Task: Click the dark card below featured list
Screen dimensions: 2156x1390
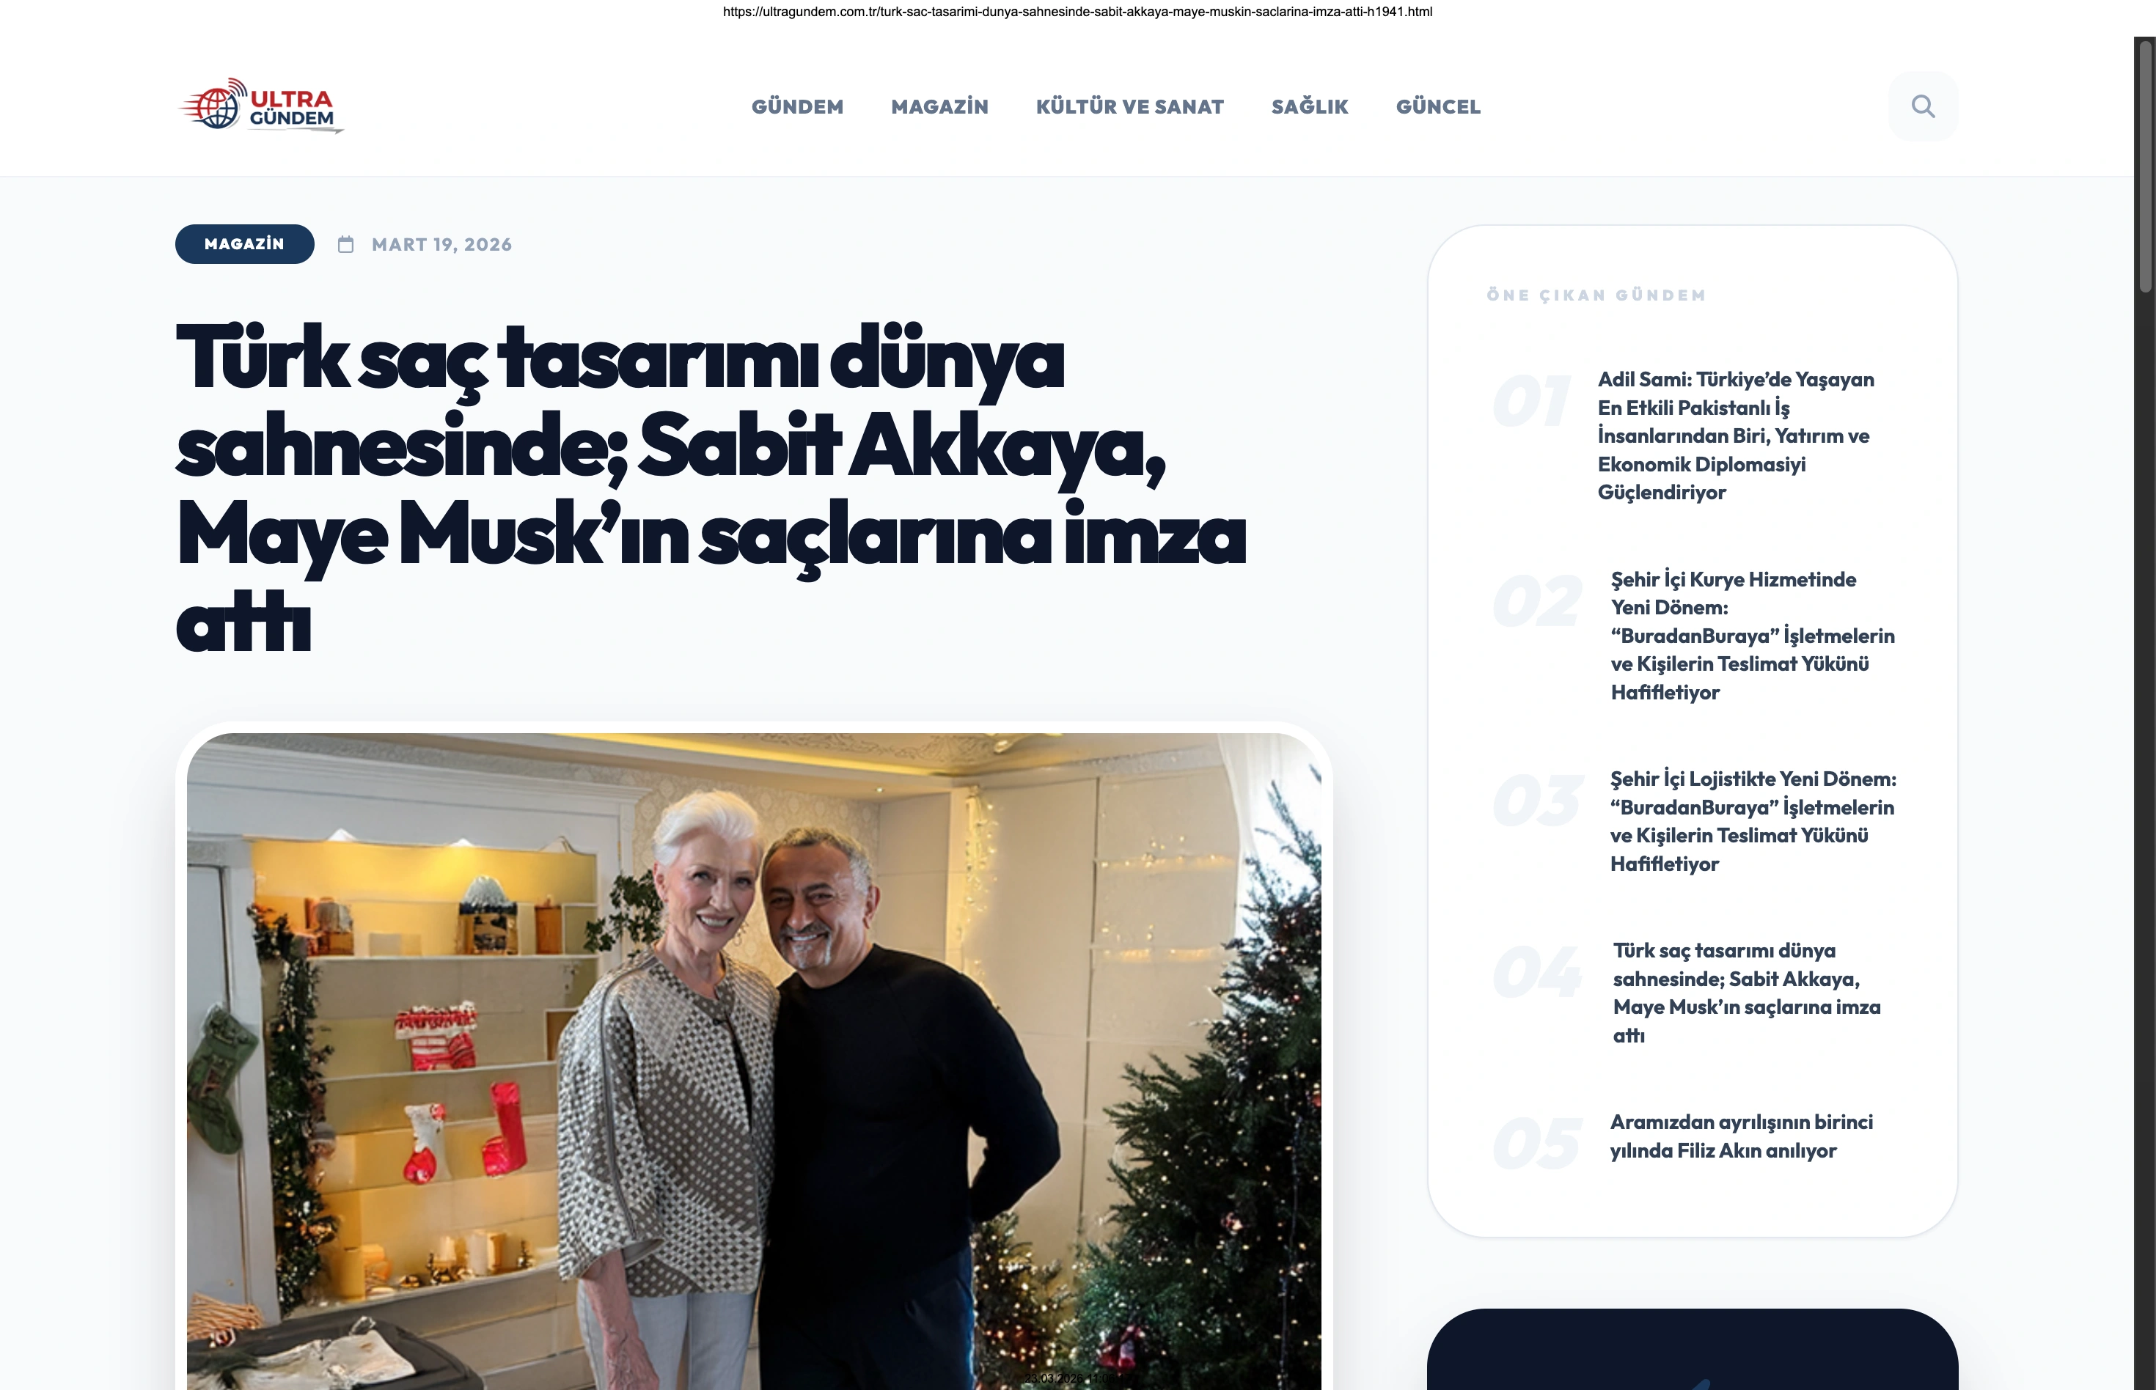Action: [x=1693, y=1350]
